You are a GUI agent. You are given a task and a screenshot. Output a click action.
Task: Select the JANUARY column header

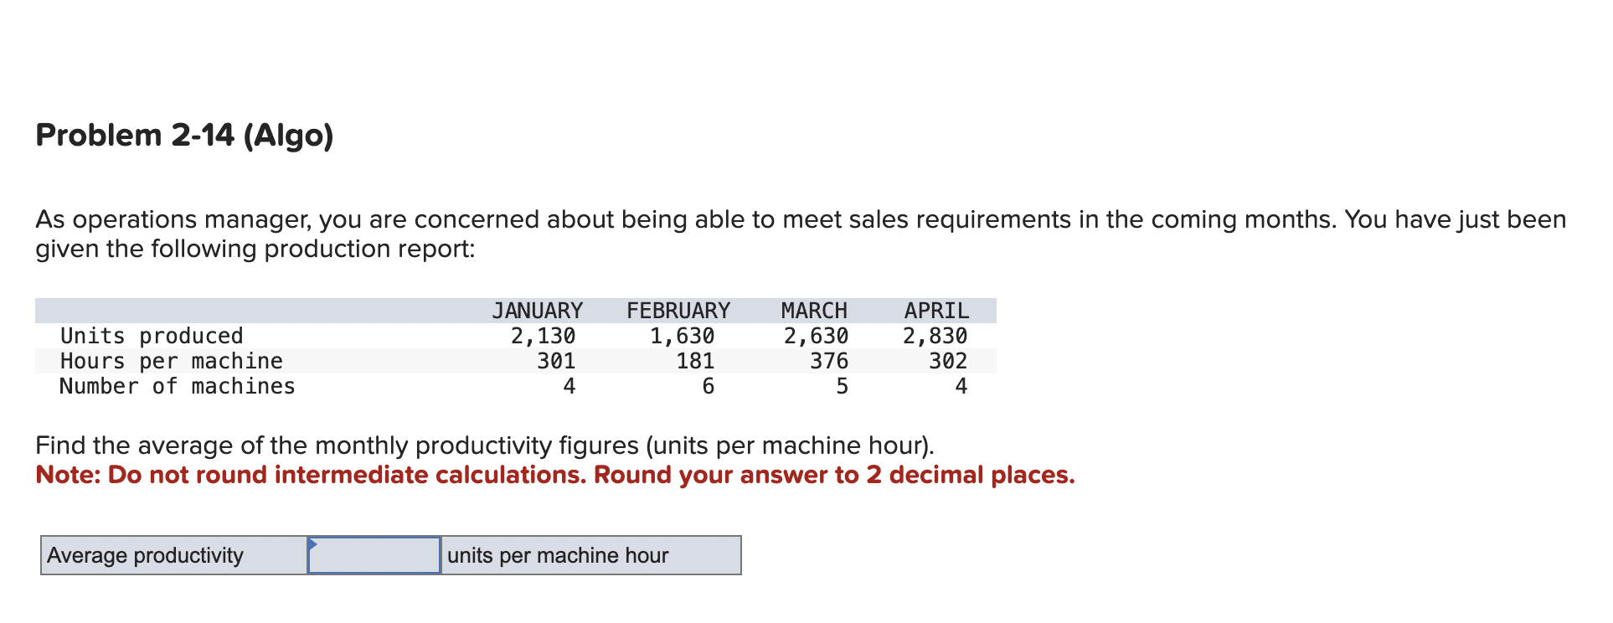(x=537, y=310)
